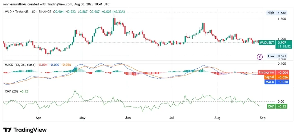
Task: Select the Histogram value label
Action: tap(267, 72)
